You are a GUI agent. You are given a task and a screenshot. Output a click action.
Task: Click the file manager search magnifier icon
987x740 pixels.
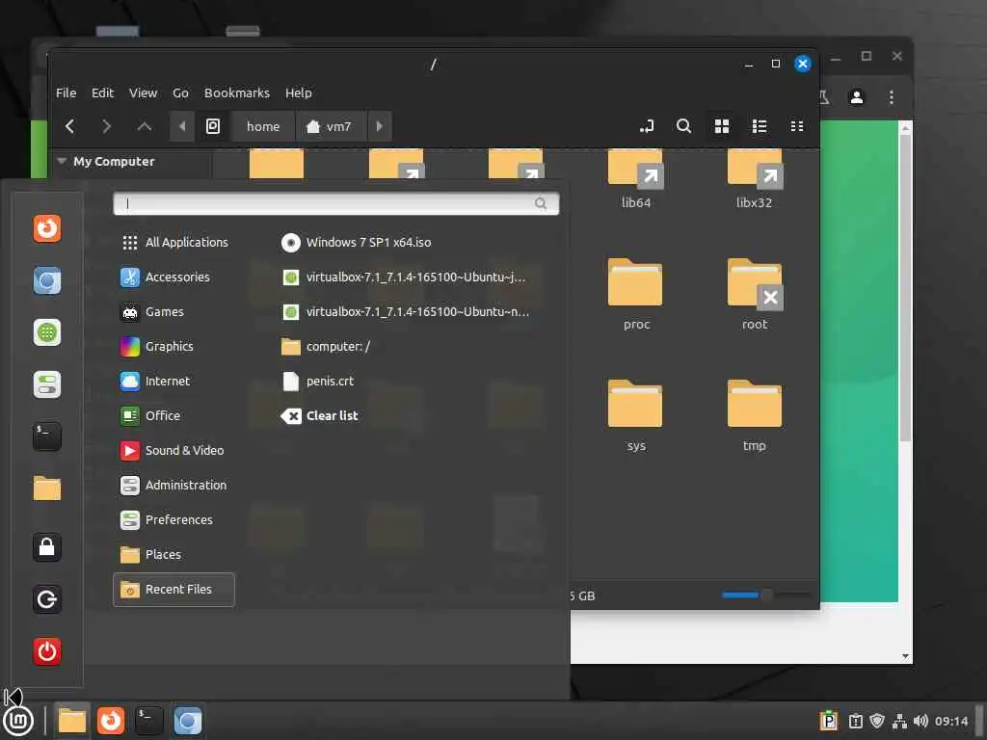683,126
